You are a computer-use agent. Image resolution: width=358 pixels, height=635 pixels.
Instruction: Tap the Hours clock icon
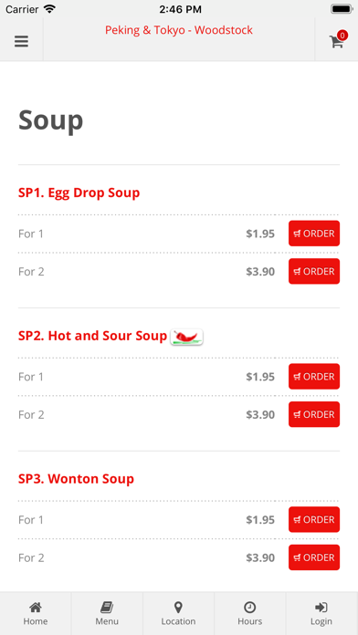coord(249,607)
